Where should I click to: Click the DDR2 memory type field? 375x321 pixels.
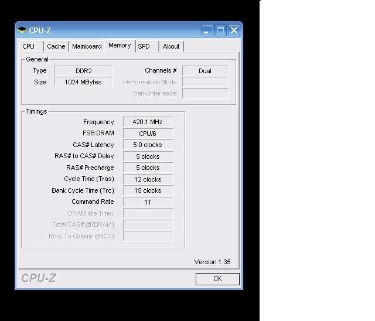point(83,71)
